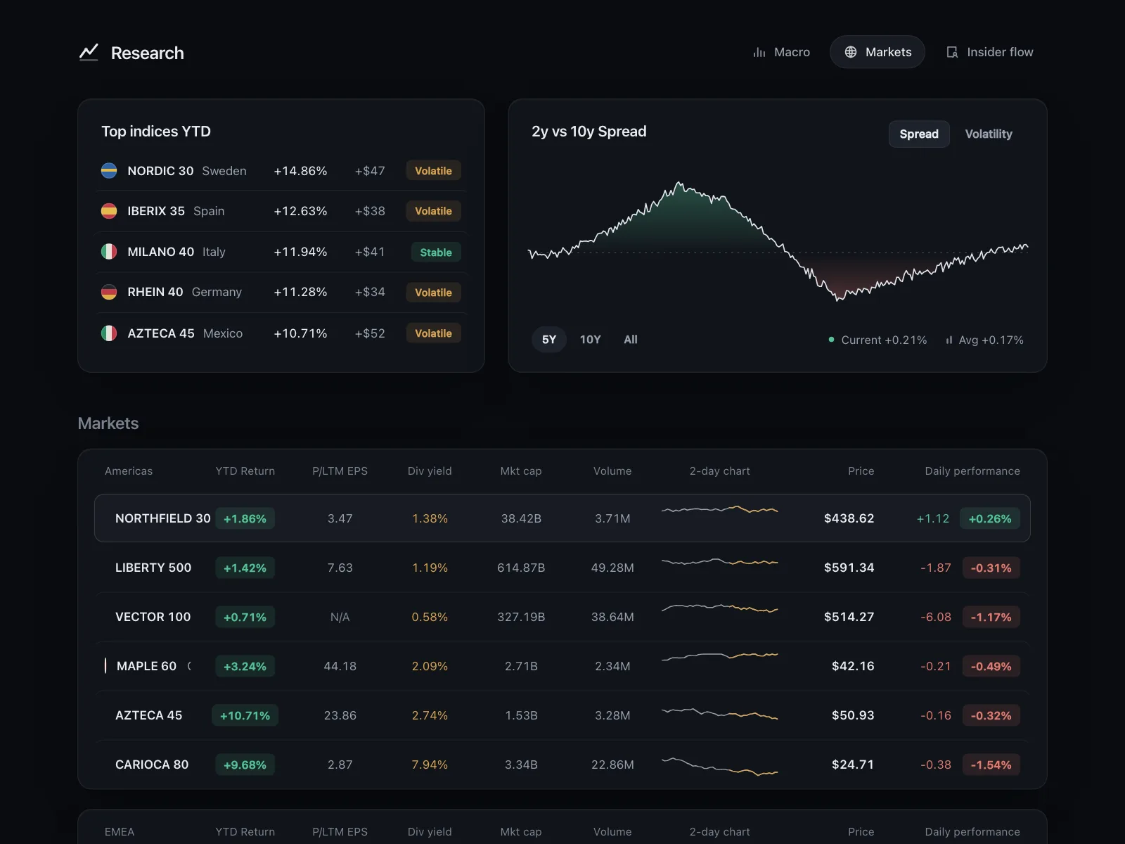Viewport: 1125px width, 844px height.
Task: Click the Spain flag next to IBERIX 35
Action: 109,211
